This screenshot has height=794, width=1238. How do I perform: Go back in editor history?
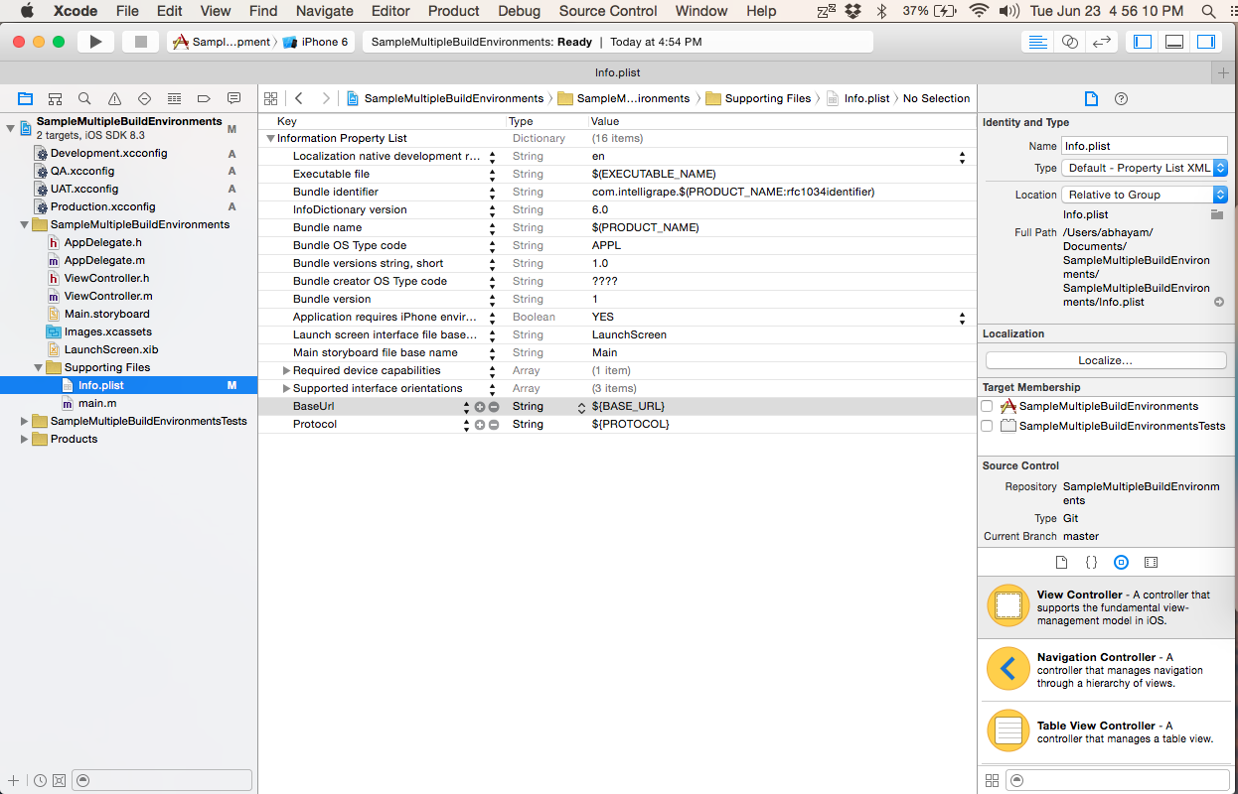[299, 98]
